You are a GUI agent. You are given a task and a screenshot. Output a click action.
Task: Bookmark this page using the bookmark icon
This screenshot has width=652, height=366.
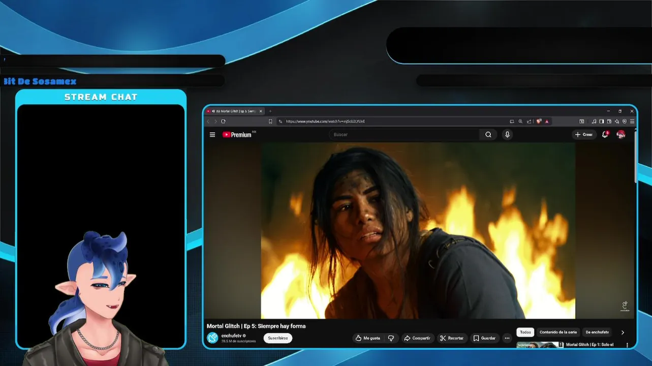(270, 121)
